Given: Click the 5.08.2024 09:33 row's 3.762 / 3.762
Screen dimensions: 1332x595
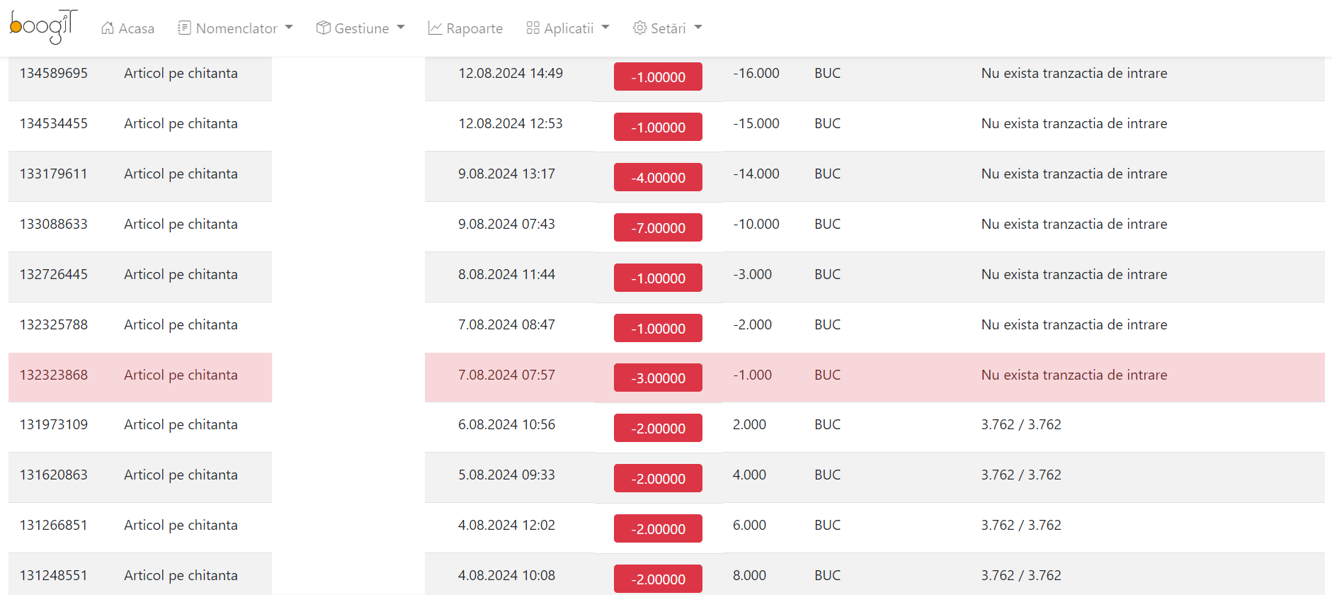Looking at the screenshot, I should pyautogui.click(x=1021, y=475).
